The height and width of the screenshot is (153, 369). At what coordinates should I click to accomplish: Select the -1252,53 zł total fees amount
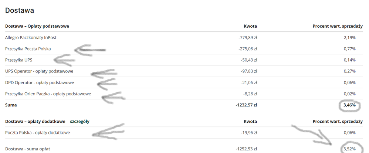click(246, 149)
